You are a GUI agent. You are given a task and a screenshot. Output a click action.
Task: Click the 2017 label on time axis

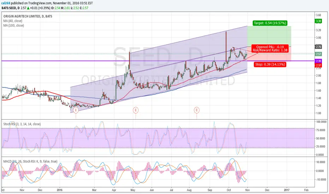287,190
